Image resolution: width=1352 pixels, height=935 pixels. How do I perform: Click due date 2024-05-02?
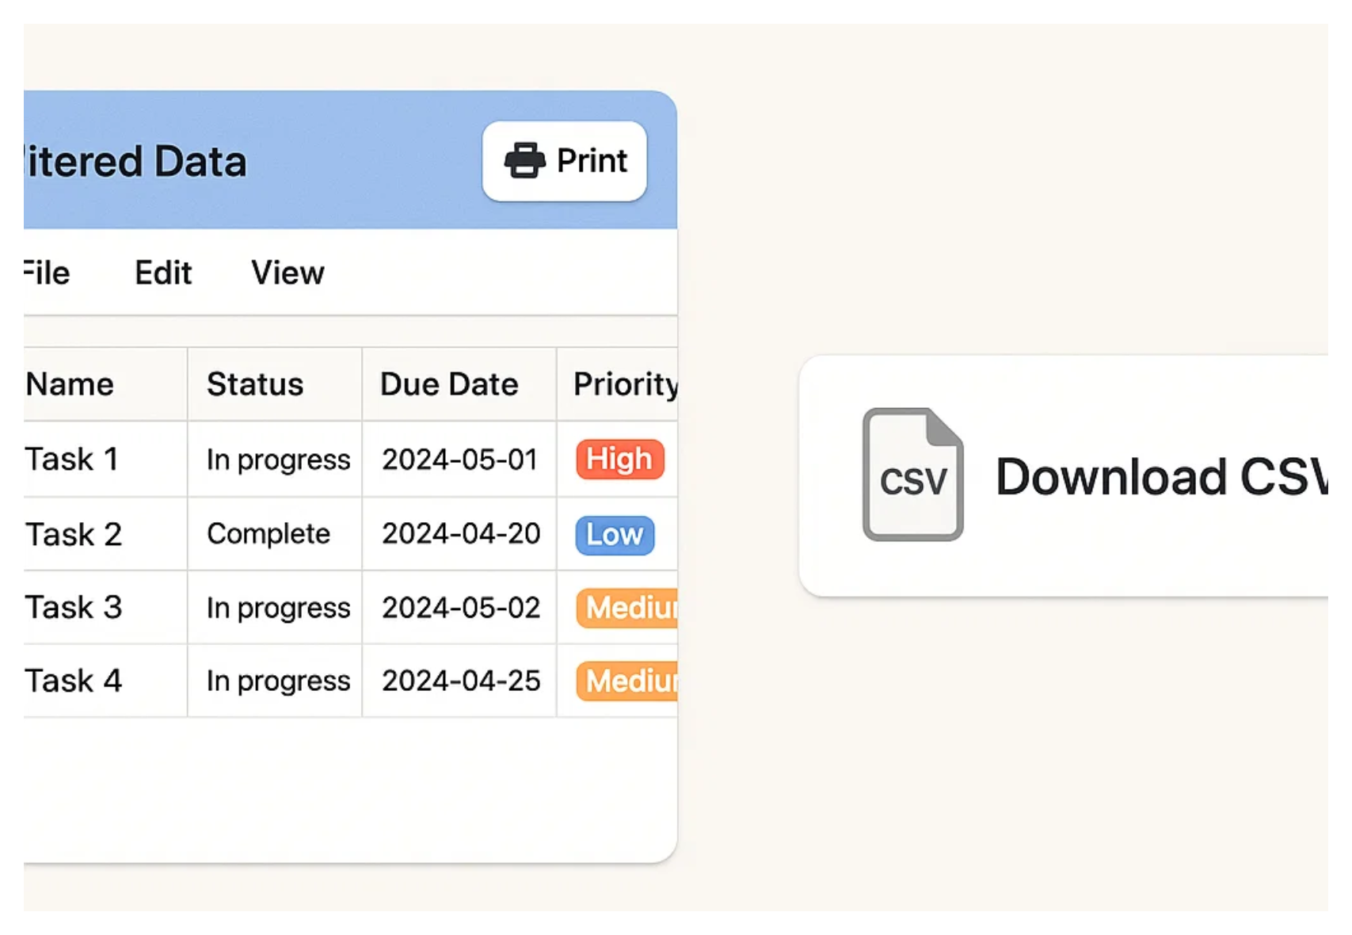tap(461, 608)
